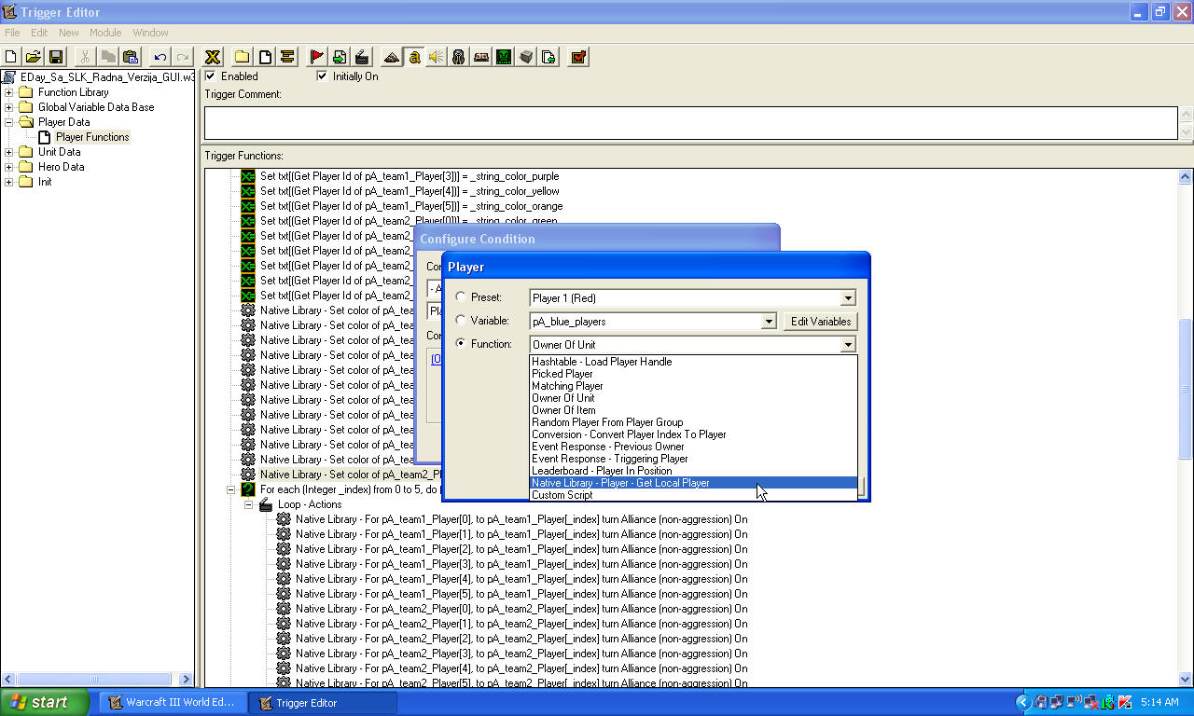
Task: Click the New file toolbar icon
Action: pos(11,57)
